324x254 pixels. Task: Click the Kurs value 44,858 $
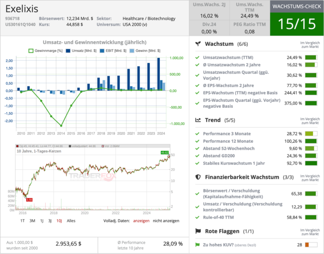point(75,24)
